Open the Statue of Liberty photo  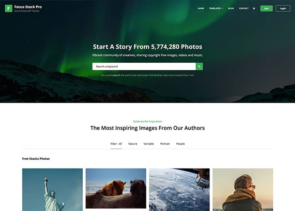[x=52, y=190]
